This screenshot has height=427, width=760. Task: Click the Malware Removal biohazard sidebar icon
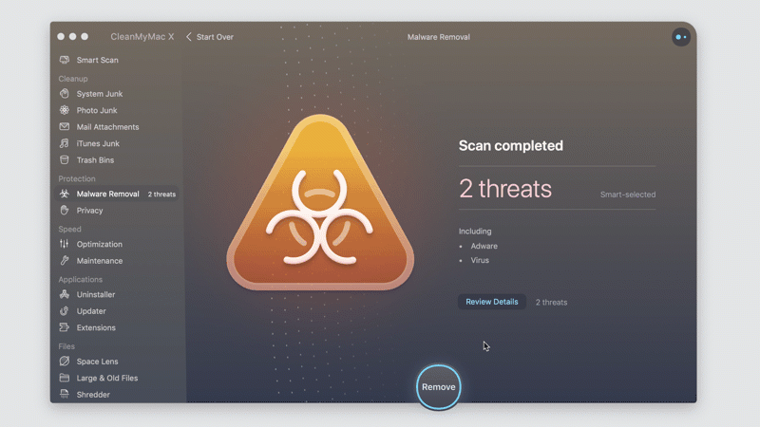(64, 194)
